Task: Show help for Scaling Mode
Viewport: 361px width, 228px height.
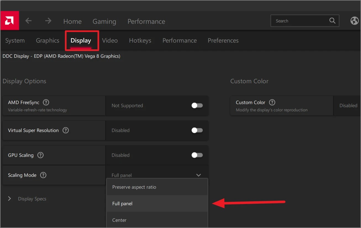Action: coord(43,175)
